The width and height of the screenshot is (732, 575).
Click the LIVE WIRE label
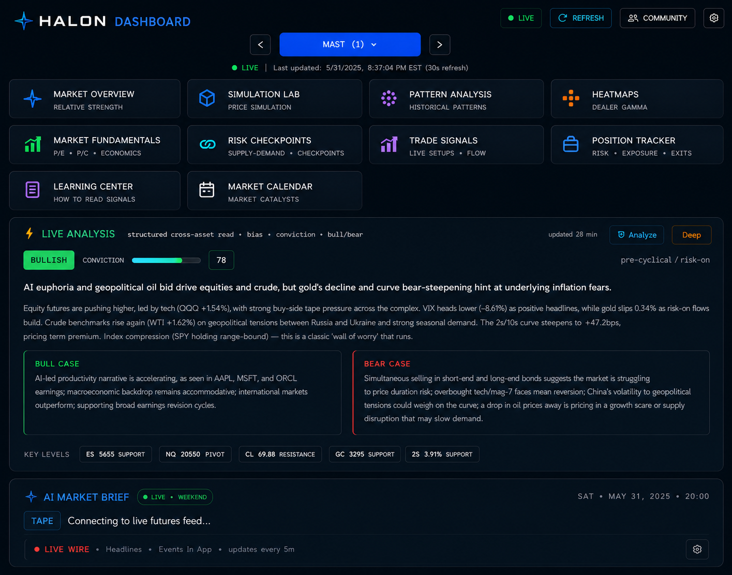[67, 549]
